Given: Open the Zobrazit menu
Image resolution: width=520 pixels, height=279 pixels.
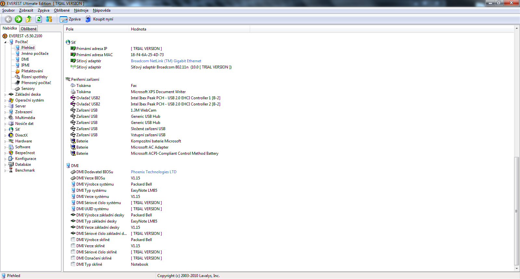Looking at the screenshot, I should [26, 10].
